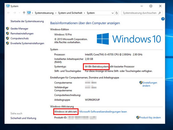Viewport: 173px width, 130px height.
Task: Click shield icon beside Geräte-Manager
Action: pyautogui.click(x=8, y=29)
